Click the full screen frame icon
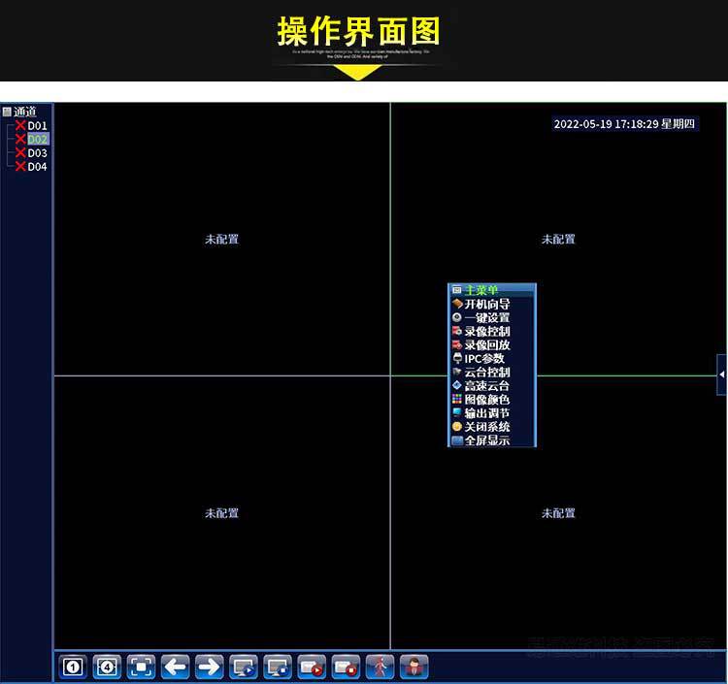728x684 pixels. [141, 667]
